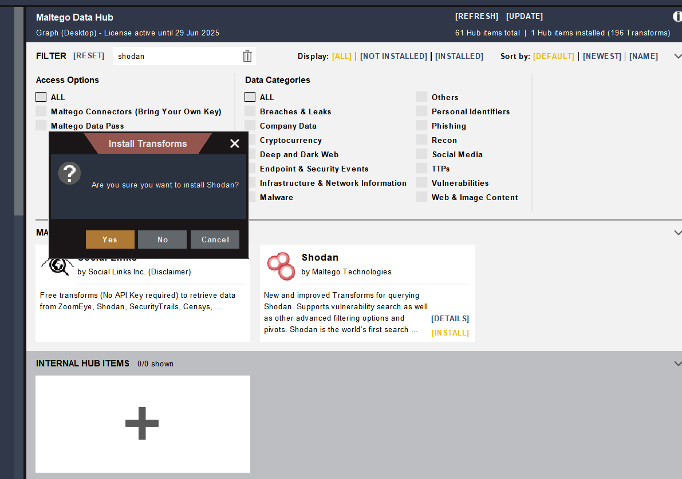The width and height of the screenshot is (682, 479).
Task: Click the INTERNAL HUB ITEMS heading
Action: point(82,364)
